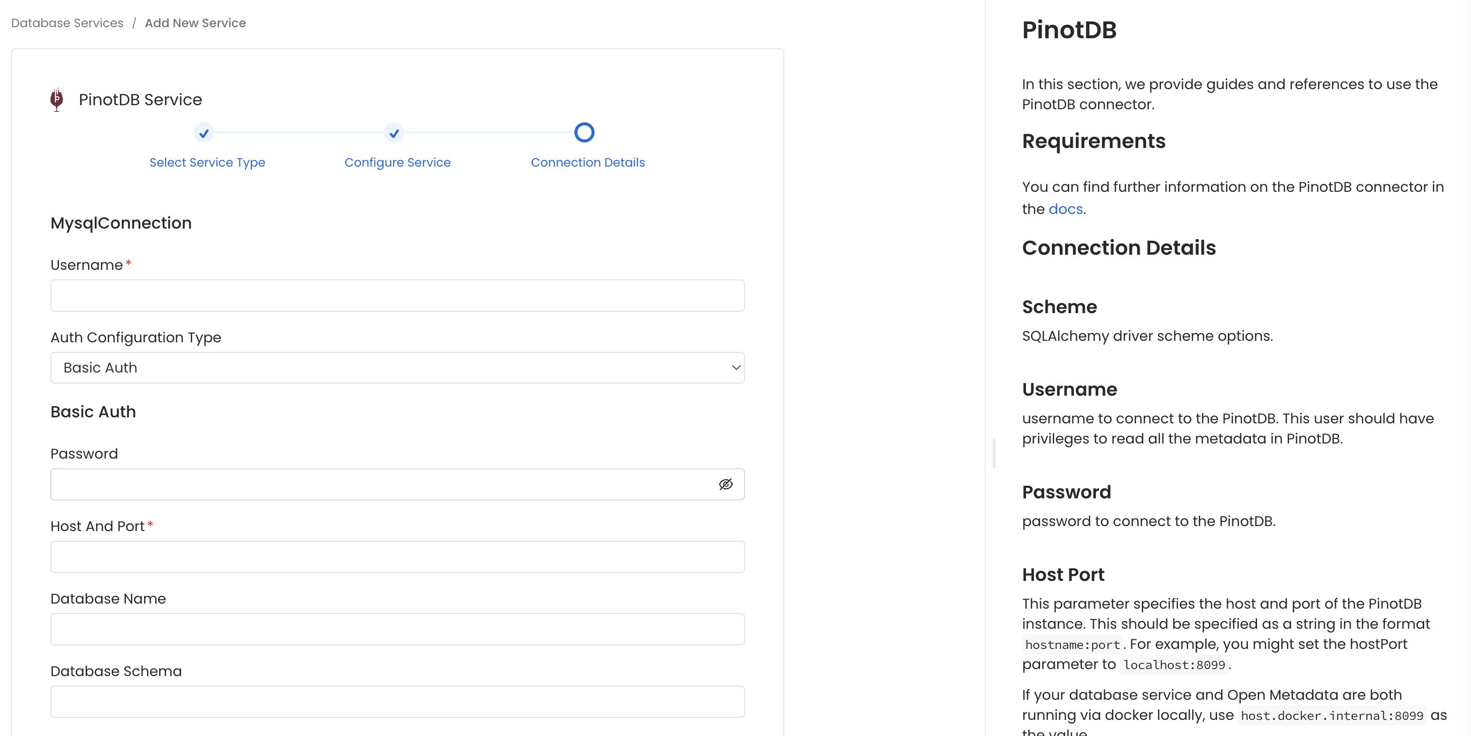Open the Auth Configuration Type dropdown
This screenshot has height=736, width=1471.
397,367
